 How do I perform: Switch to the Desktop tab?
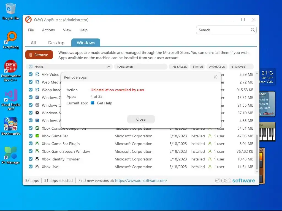tap(56, 43)
